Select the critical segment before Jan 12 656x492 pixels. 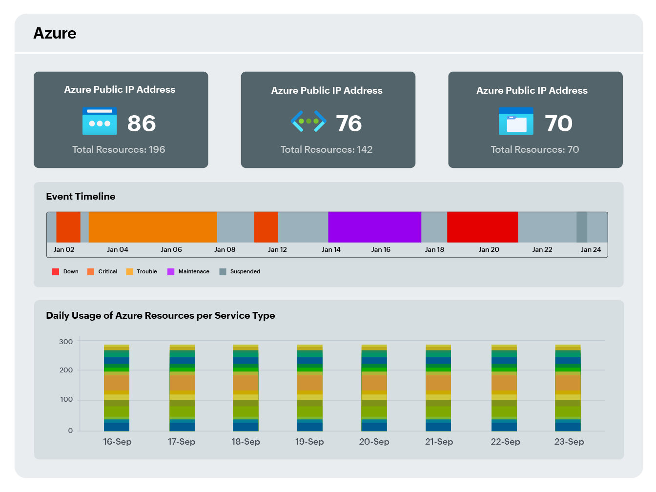pos(266,227)
